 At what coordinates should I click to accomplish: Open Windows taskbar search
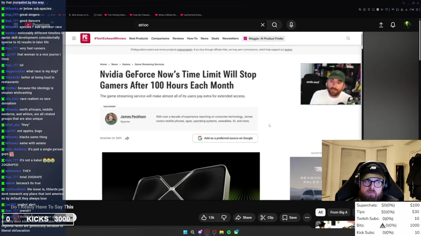click(x=192, y=232)
